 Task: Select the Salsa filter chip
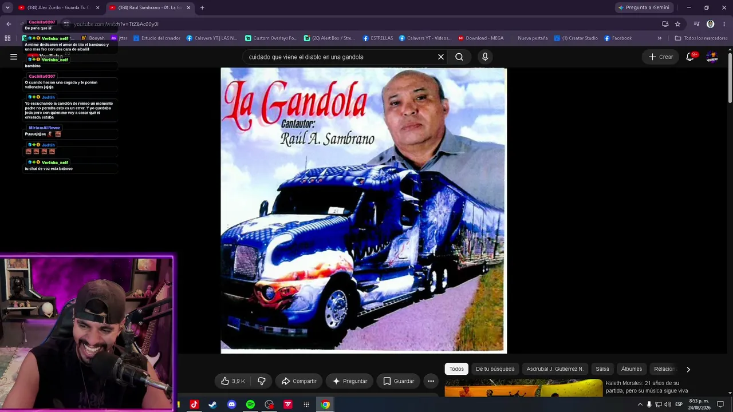pos(602,369)
